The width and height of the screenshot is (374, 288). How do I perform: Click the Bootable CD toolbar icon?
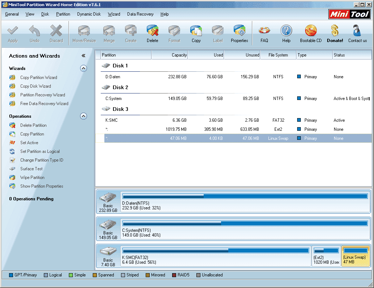pyautogui.click(x=311, y=31)
